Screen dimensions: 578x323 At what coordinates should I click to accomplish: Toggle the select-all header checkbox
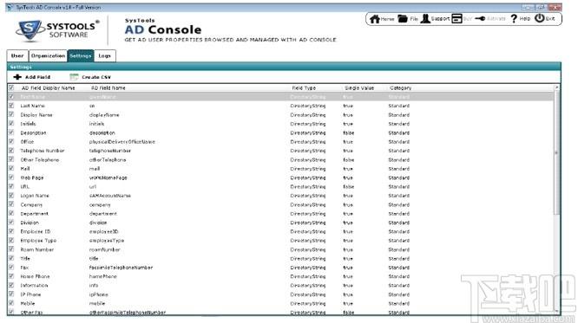[11, 87]
